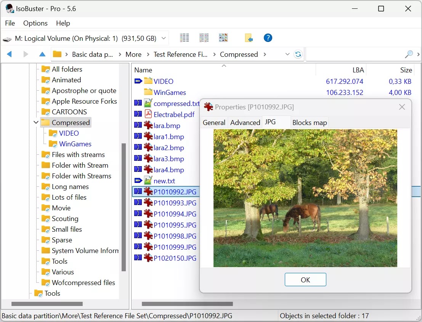Open Help using the question mark icon
Viewport: 422px width, 322px height.
[268, 38]
